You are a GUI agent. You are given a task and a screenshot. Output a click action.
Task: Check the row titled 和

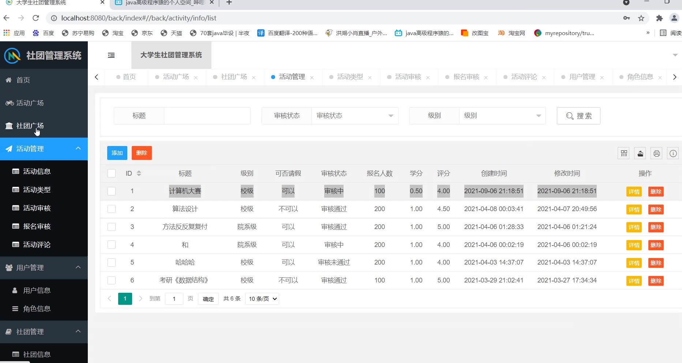[112, 245]
